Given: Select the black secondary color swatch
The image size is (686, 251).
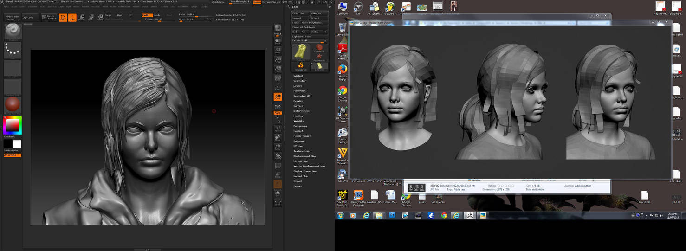Looking at the screenshot, I should [8, 144].
